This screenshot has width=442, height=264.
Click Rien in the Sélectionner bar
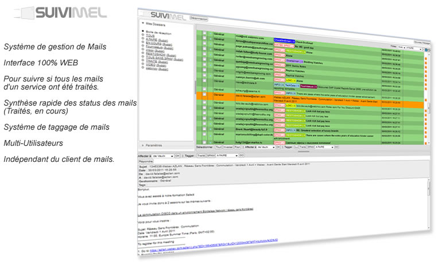(237, 147)
